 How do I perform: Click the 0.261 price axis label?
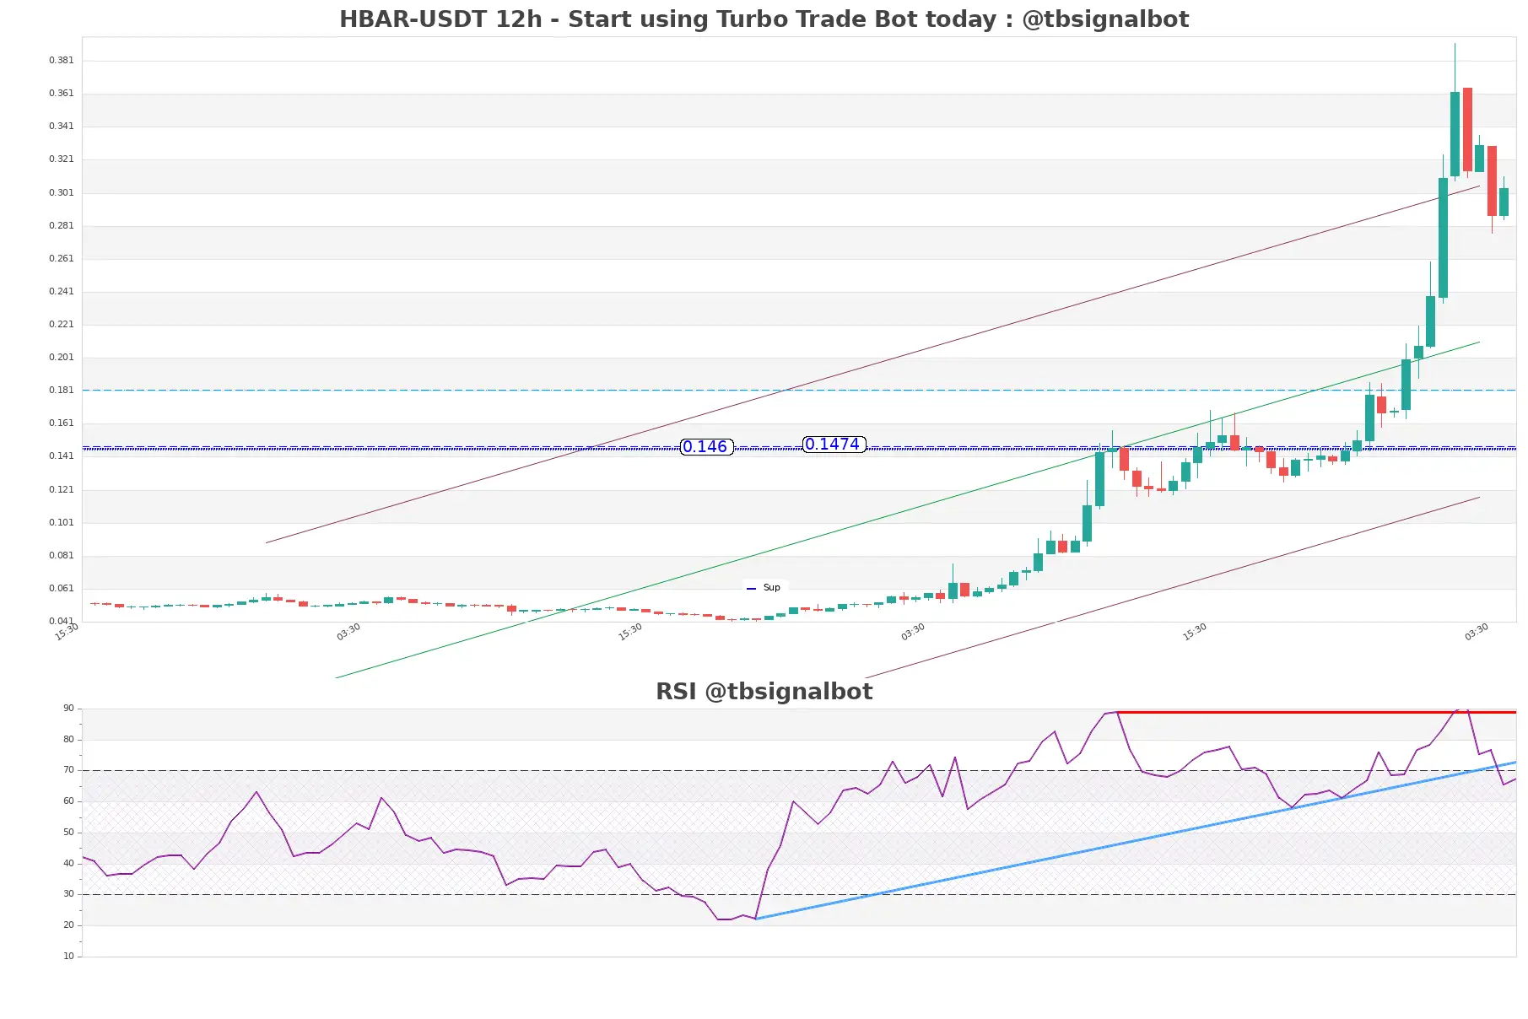pos(61,259)
